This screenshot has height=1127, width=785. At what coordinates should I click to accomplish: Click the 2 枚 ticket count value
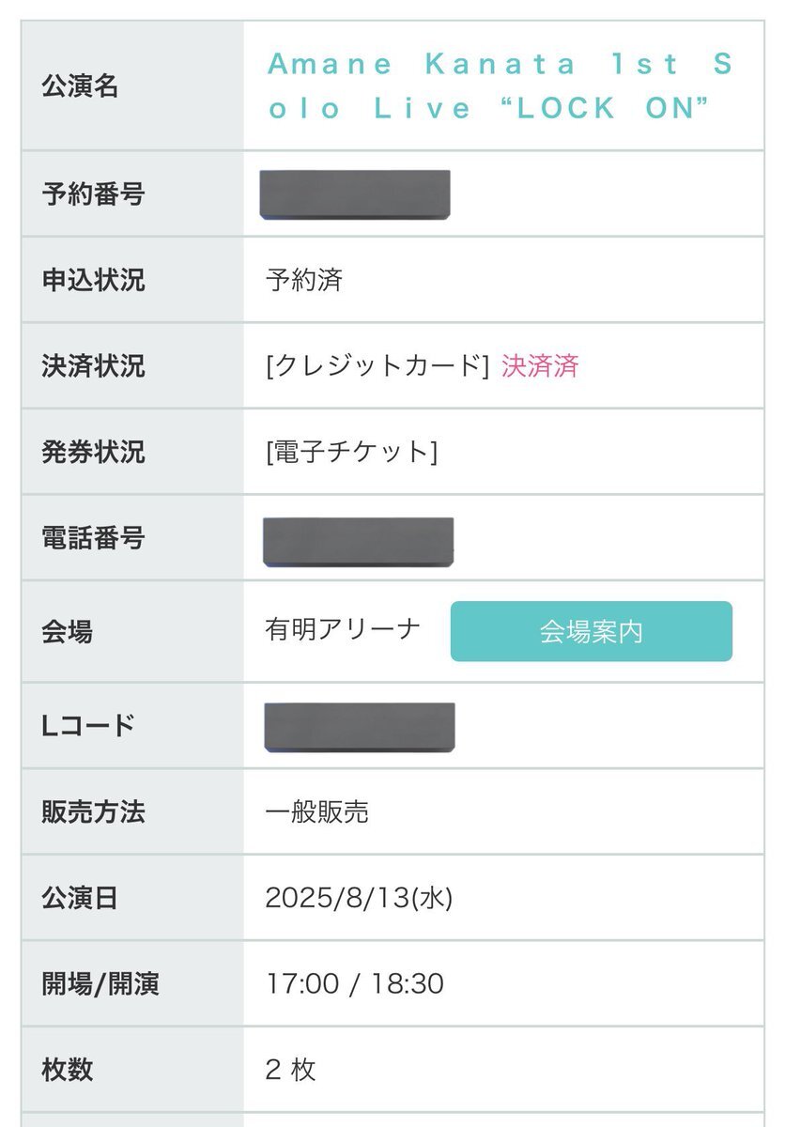(x=291, y=1069)
